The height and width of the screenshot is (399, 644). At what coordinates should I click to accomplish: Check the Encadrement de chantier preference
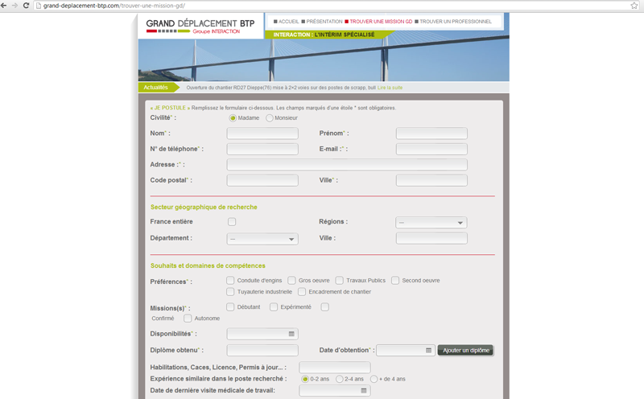pyautogui.click(x=302, y=292)
